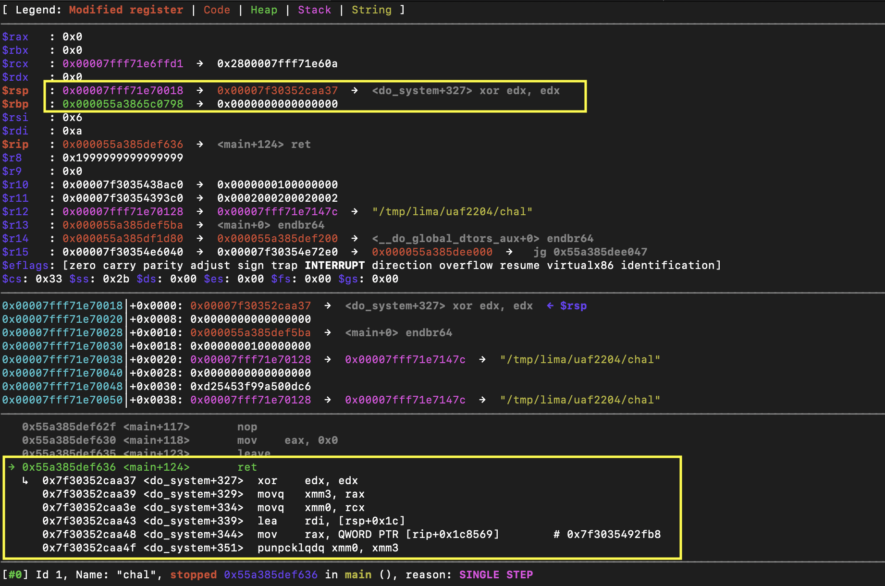The image size is (885, 586).
Task: Select the $rsp address 0x00007fff71e70018
Action: coord(123,91)
